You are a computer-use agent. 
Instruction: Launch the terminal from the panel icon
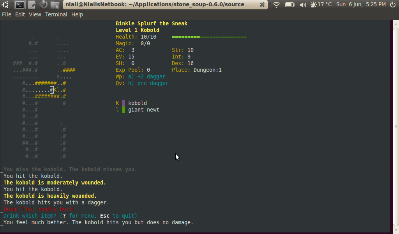[x=19, y=5]
